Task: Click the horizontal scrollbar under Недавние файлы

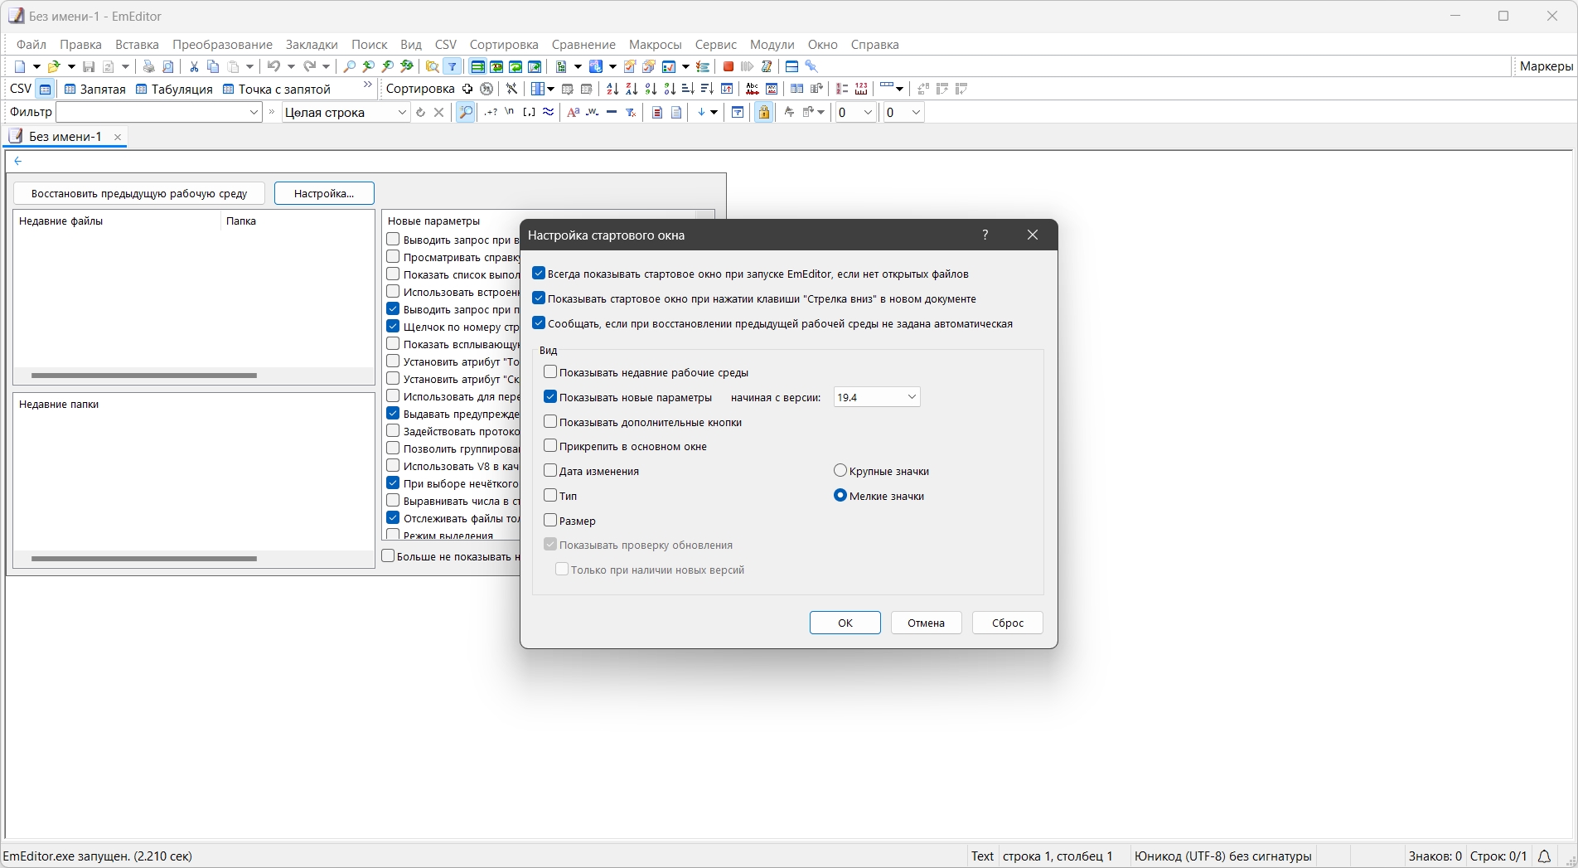Action: [x=144, y=376]
